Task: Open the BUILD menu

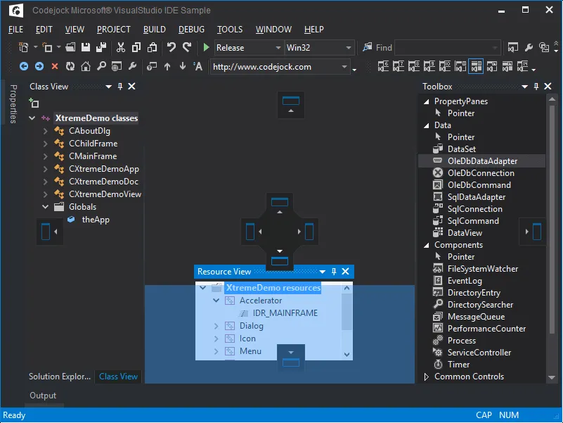Action: (154, 30)
